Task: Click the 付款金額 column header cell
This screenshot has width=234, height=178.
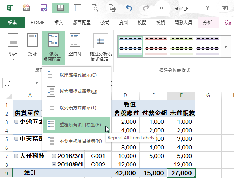Action: click(154, 113)
